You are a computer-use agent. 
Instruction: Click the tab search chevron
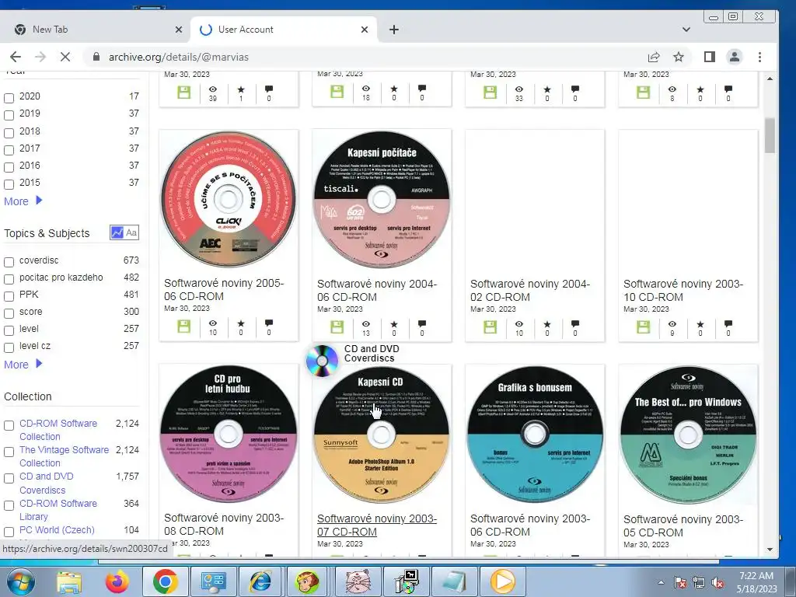686,30
